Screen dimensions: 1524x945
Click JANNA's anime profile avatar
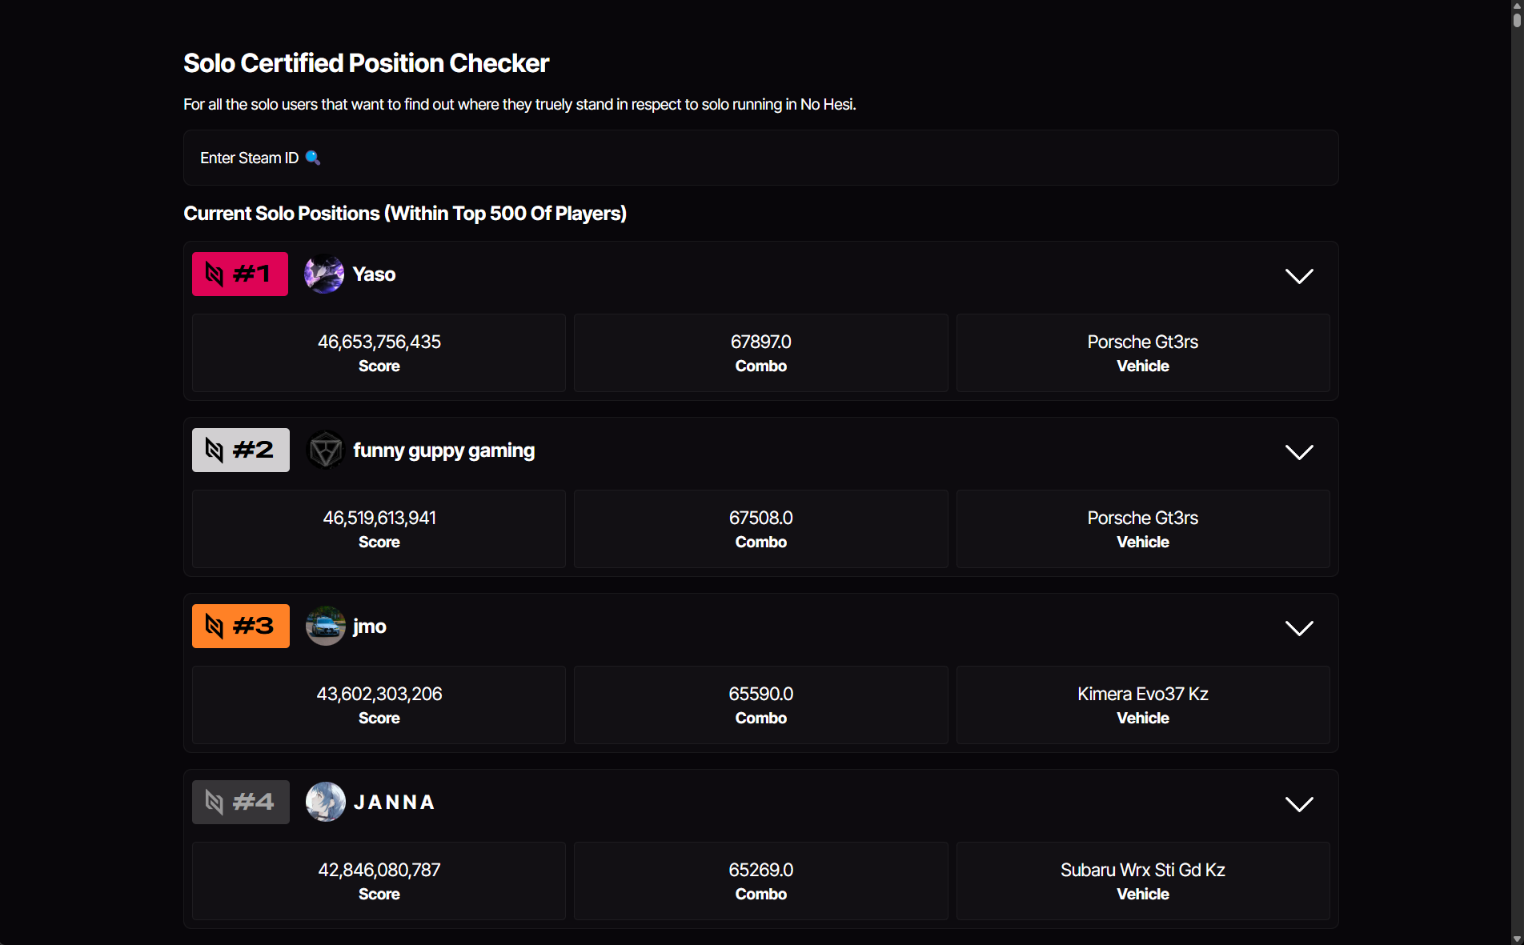325,802
